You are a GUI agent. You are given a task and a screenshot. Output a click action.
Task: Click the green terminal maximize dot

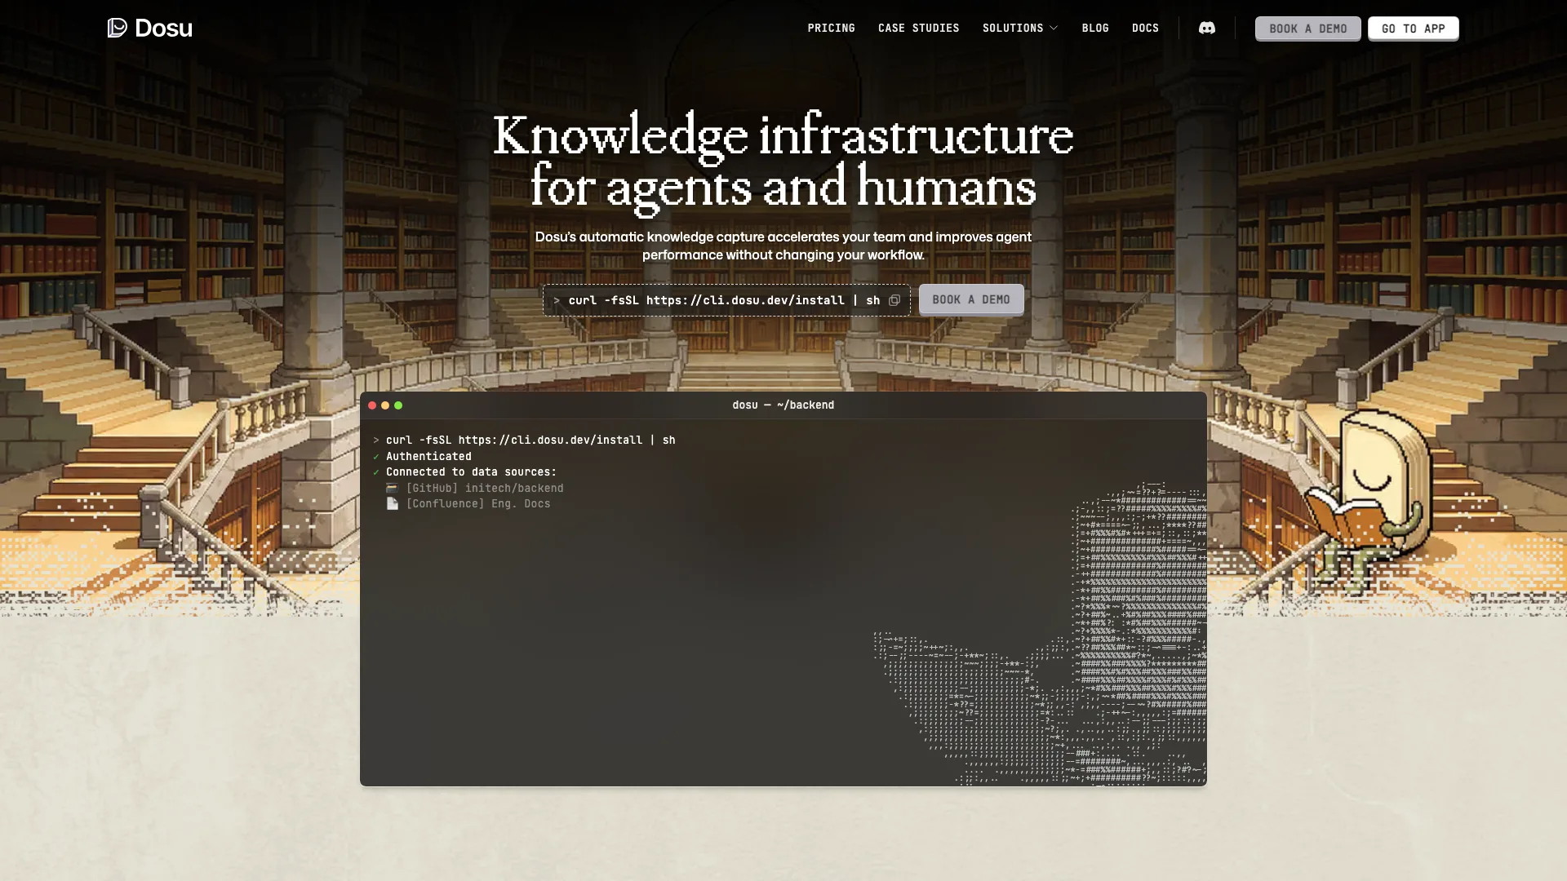398,405
